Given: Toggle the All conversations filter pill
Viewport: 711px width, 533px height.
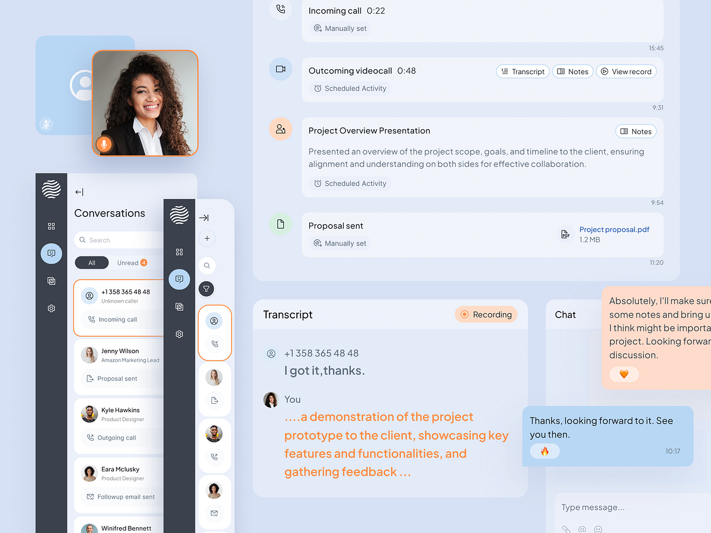Looking at the screenshot, I should pos(91,262).
